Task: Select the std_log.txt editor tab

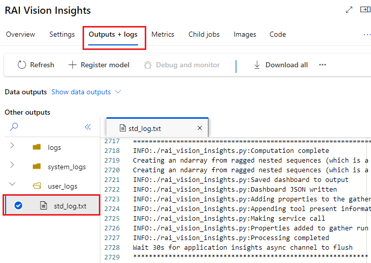Action: [x=157, y=128]
